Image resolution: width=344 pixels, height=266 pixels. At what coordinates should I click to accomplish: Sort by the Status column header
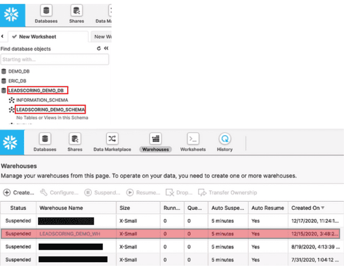tap(18, 208)
